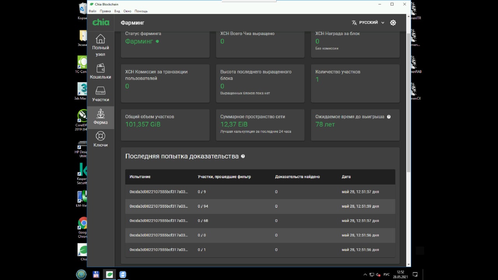Click the Chia leaf taskbar icon
498x280 pixels.
[109, 274]
